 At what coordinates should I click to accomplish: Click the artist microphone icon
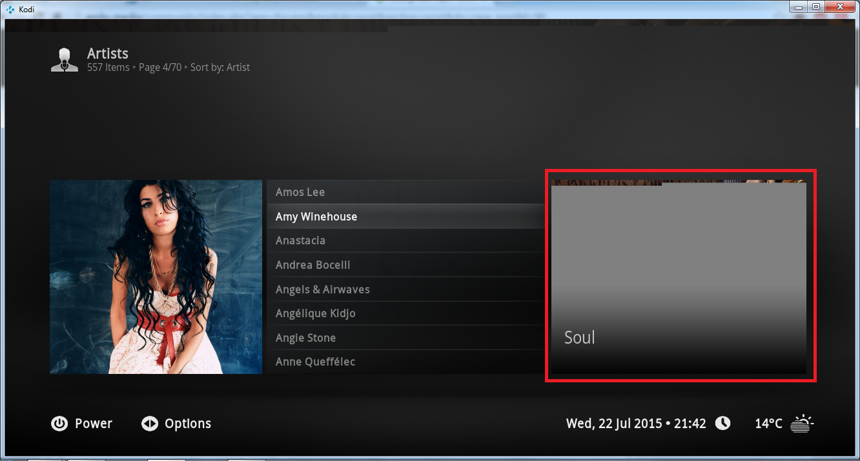65,60
